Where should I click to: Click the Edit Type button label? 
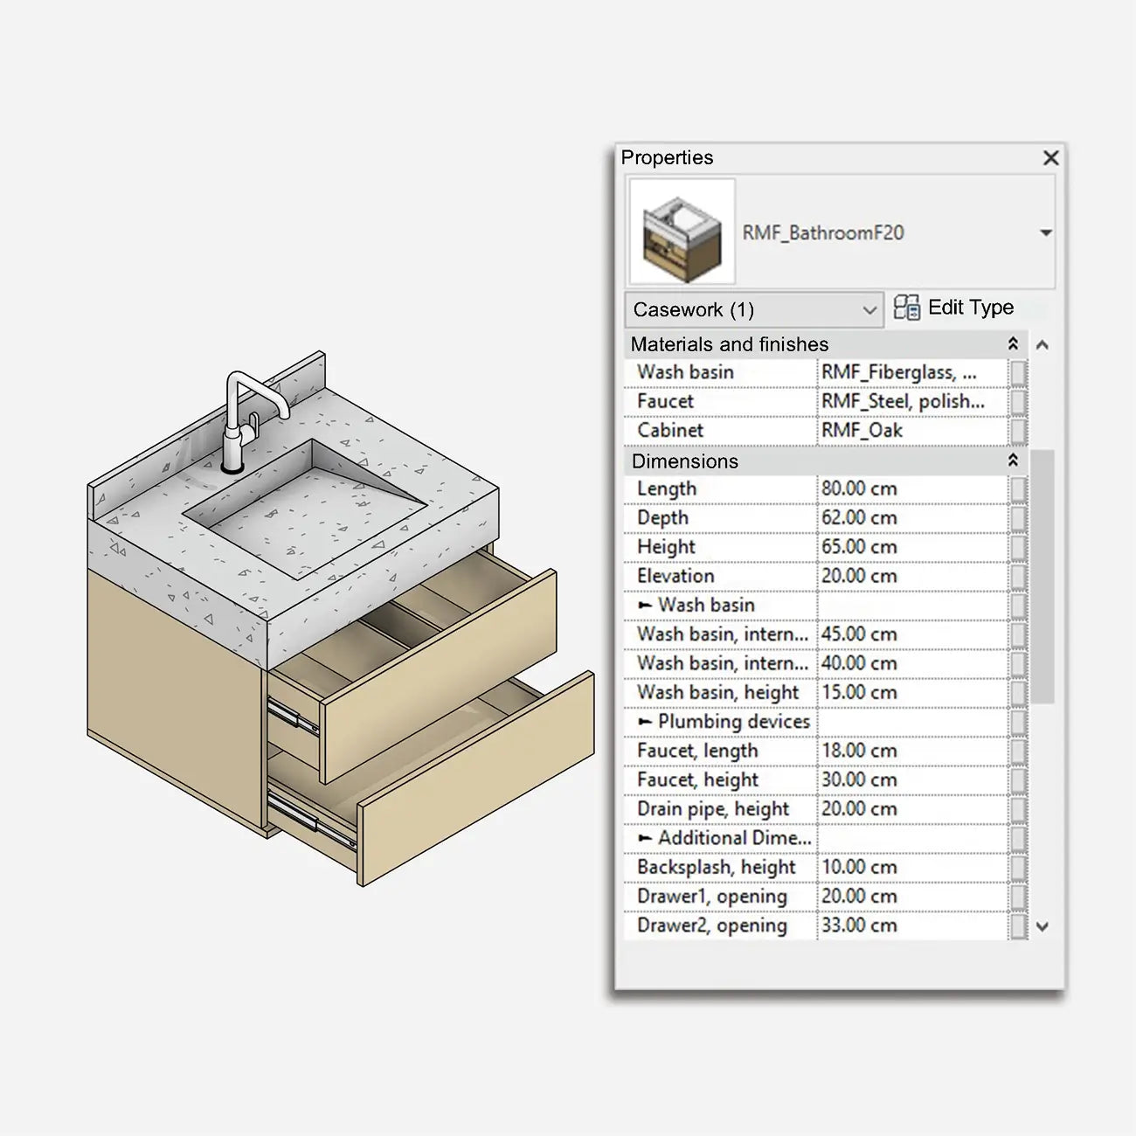[970, 308]
